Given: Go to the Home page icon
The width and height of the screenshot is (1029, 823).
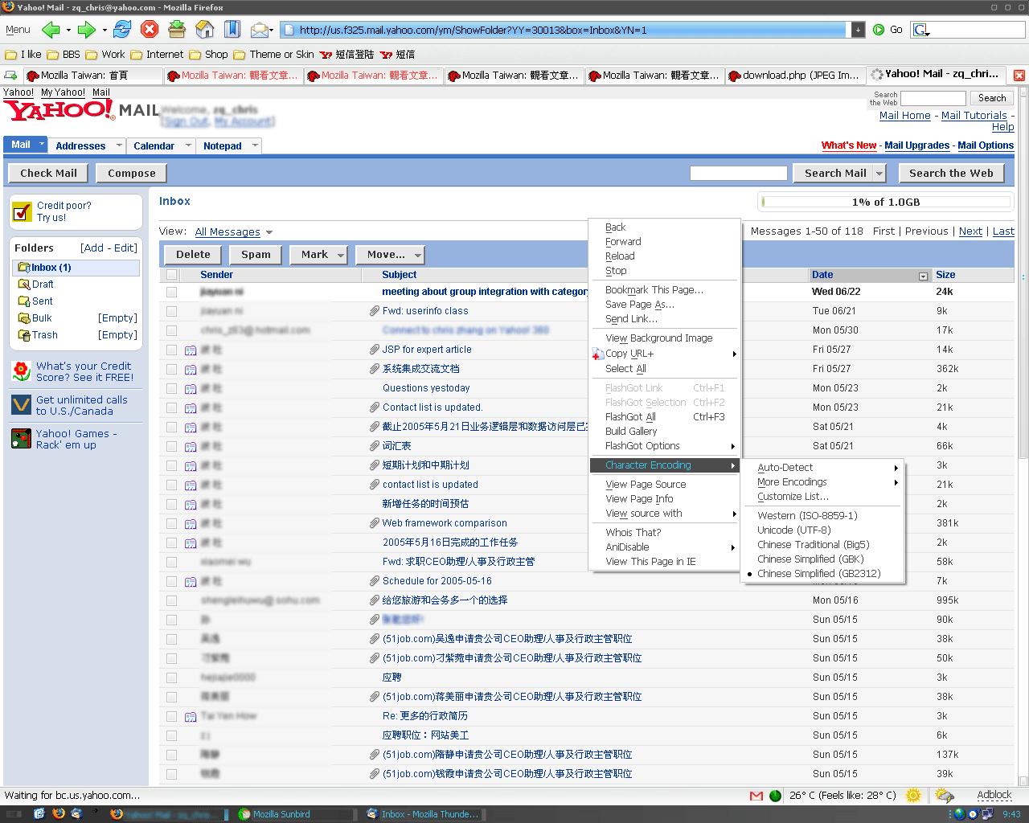Looking at the screenshot, I should coord(205,30).
